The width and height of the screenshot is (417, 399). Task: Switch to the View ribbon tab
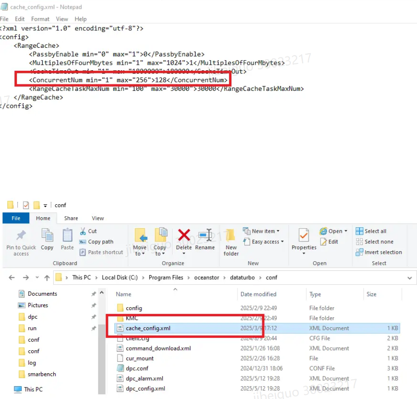point(98,218)
